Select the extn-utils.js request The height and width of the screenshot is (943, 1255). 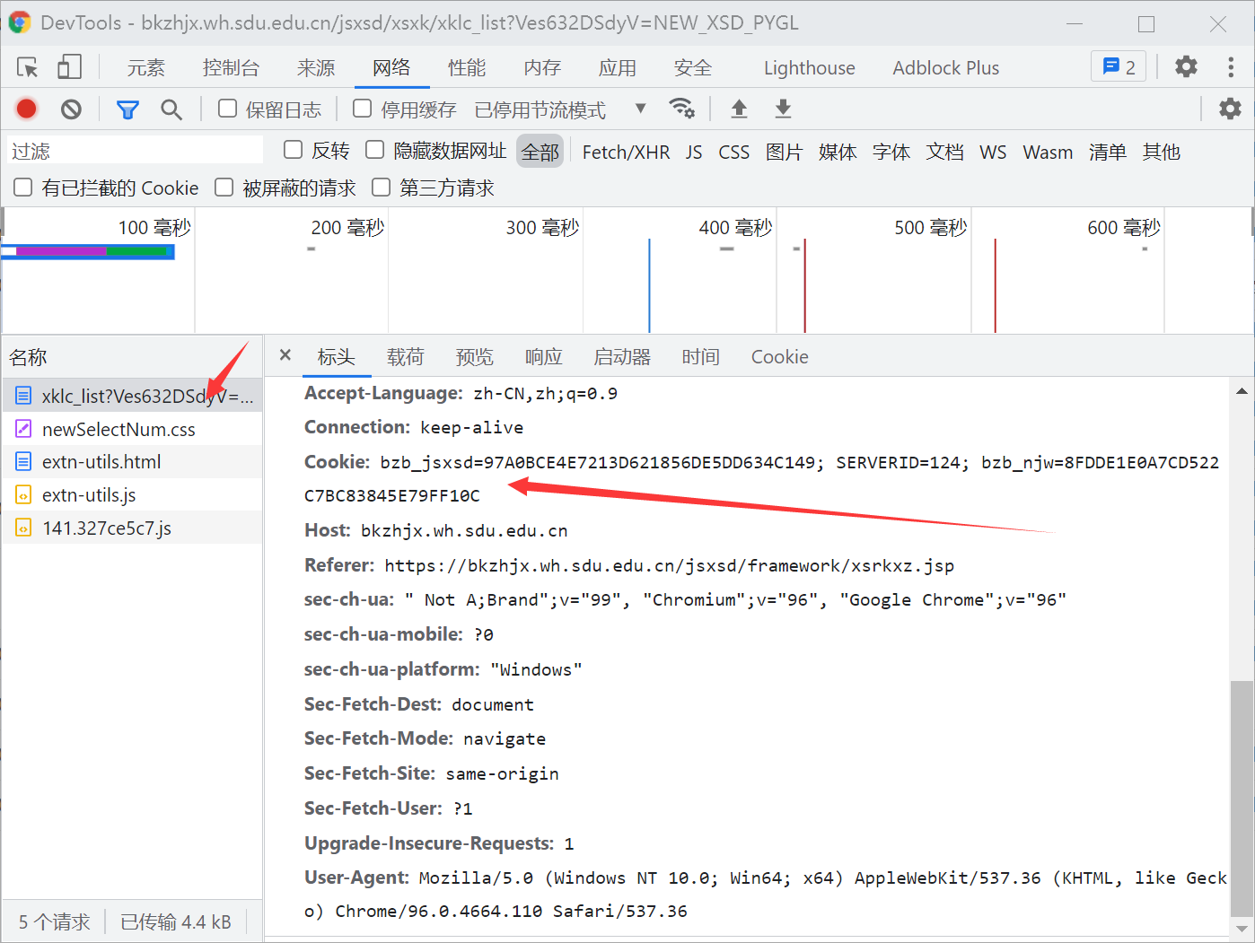click(x=89, y=495)
